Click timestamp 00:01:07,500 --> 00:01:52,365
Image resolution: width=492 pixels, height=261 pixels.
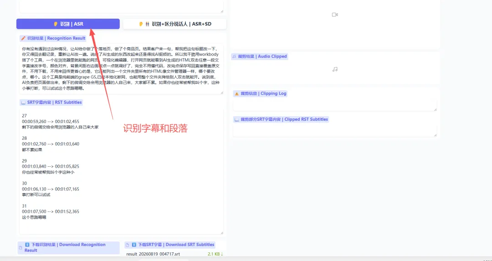click(51, 212)
